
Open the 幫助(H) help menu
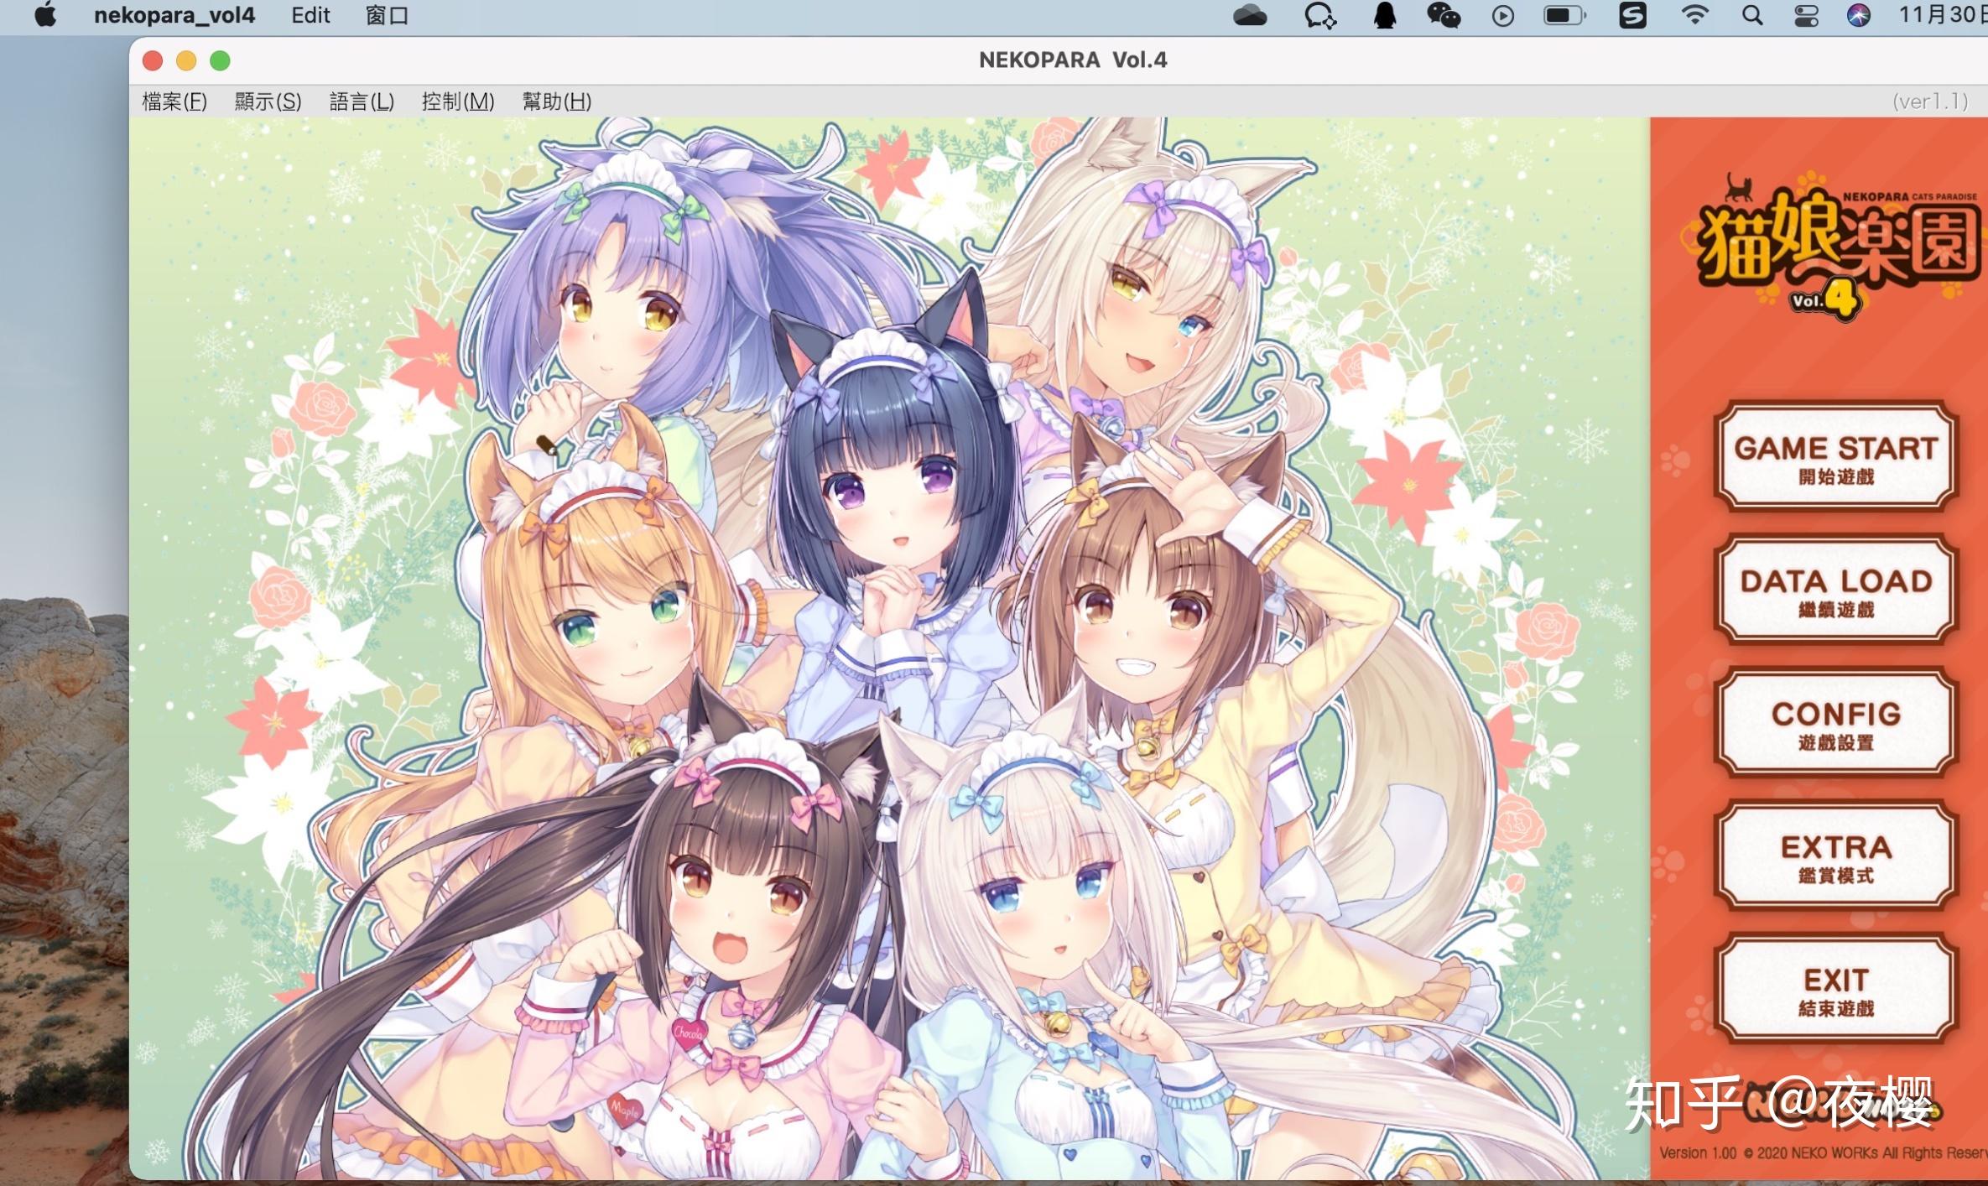(557, 101)
